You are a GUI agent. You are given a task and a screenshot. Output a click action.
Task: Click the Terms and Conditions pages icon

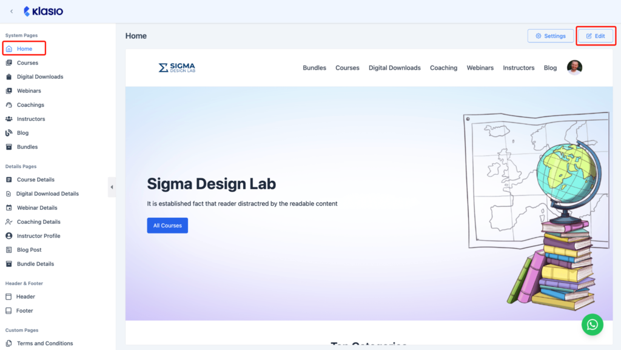[x=8, y=343]
